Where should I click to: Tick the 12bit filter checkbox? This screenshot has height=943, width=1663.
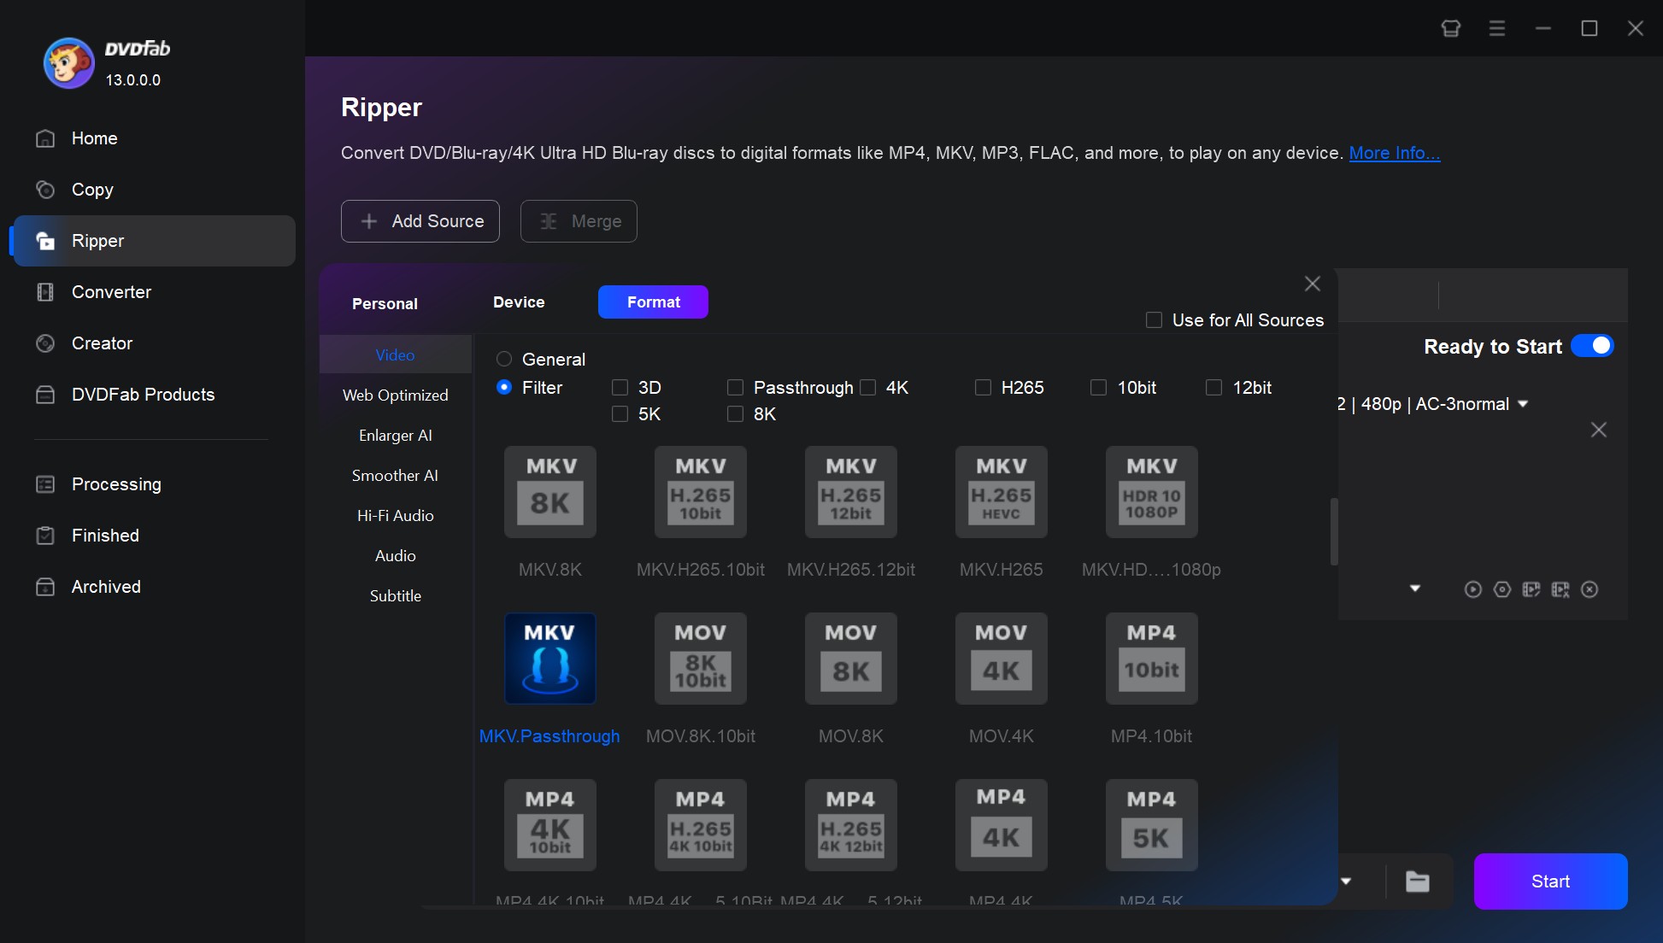(x=1213, y=388)
